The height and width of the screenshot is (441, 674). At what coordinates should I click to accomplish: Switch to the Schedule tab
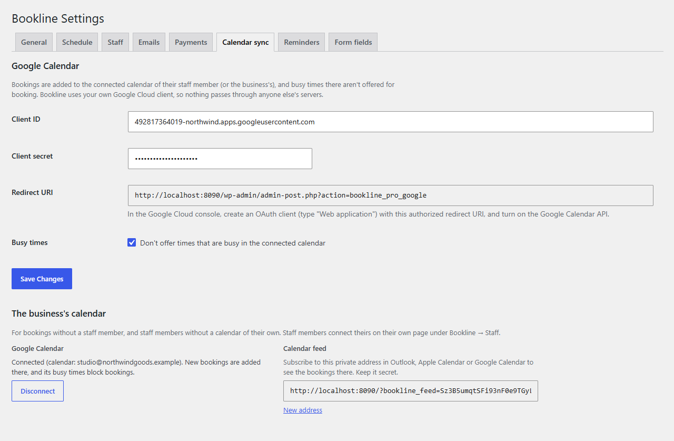click(x=77, y=42)
